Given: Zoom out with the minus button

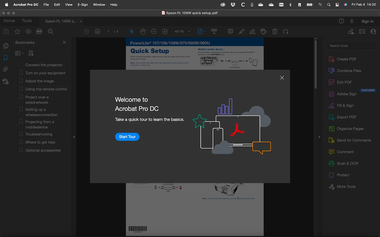Looking at the screenshot, I should 154,32.
